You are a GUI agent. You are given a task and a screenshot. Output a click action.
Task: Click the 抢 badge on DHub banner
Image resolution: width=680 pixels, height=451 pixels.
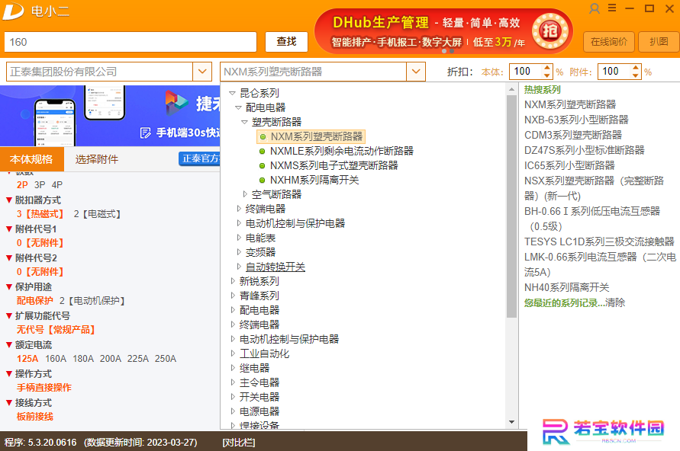tap(550, 31)
